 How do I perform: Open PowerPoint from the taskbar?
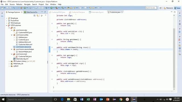pyautogui.click(x=108, y=99)
